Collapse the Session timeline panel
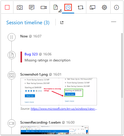The height and width of the screenshot is (136, 124). 114,22
